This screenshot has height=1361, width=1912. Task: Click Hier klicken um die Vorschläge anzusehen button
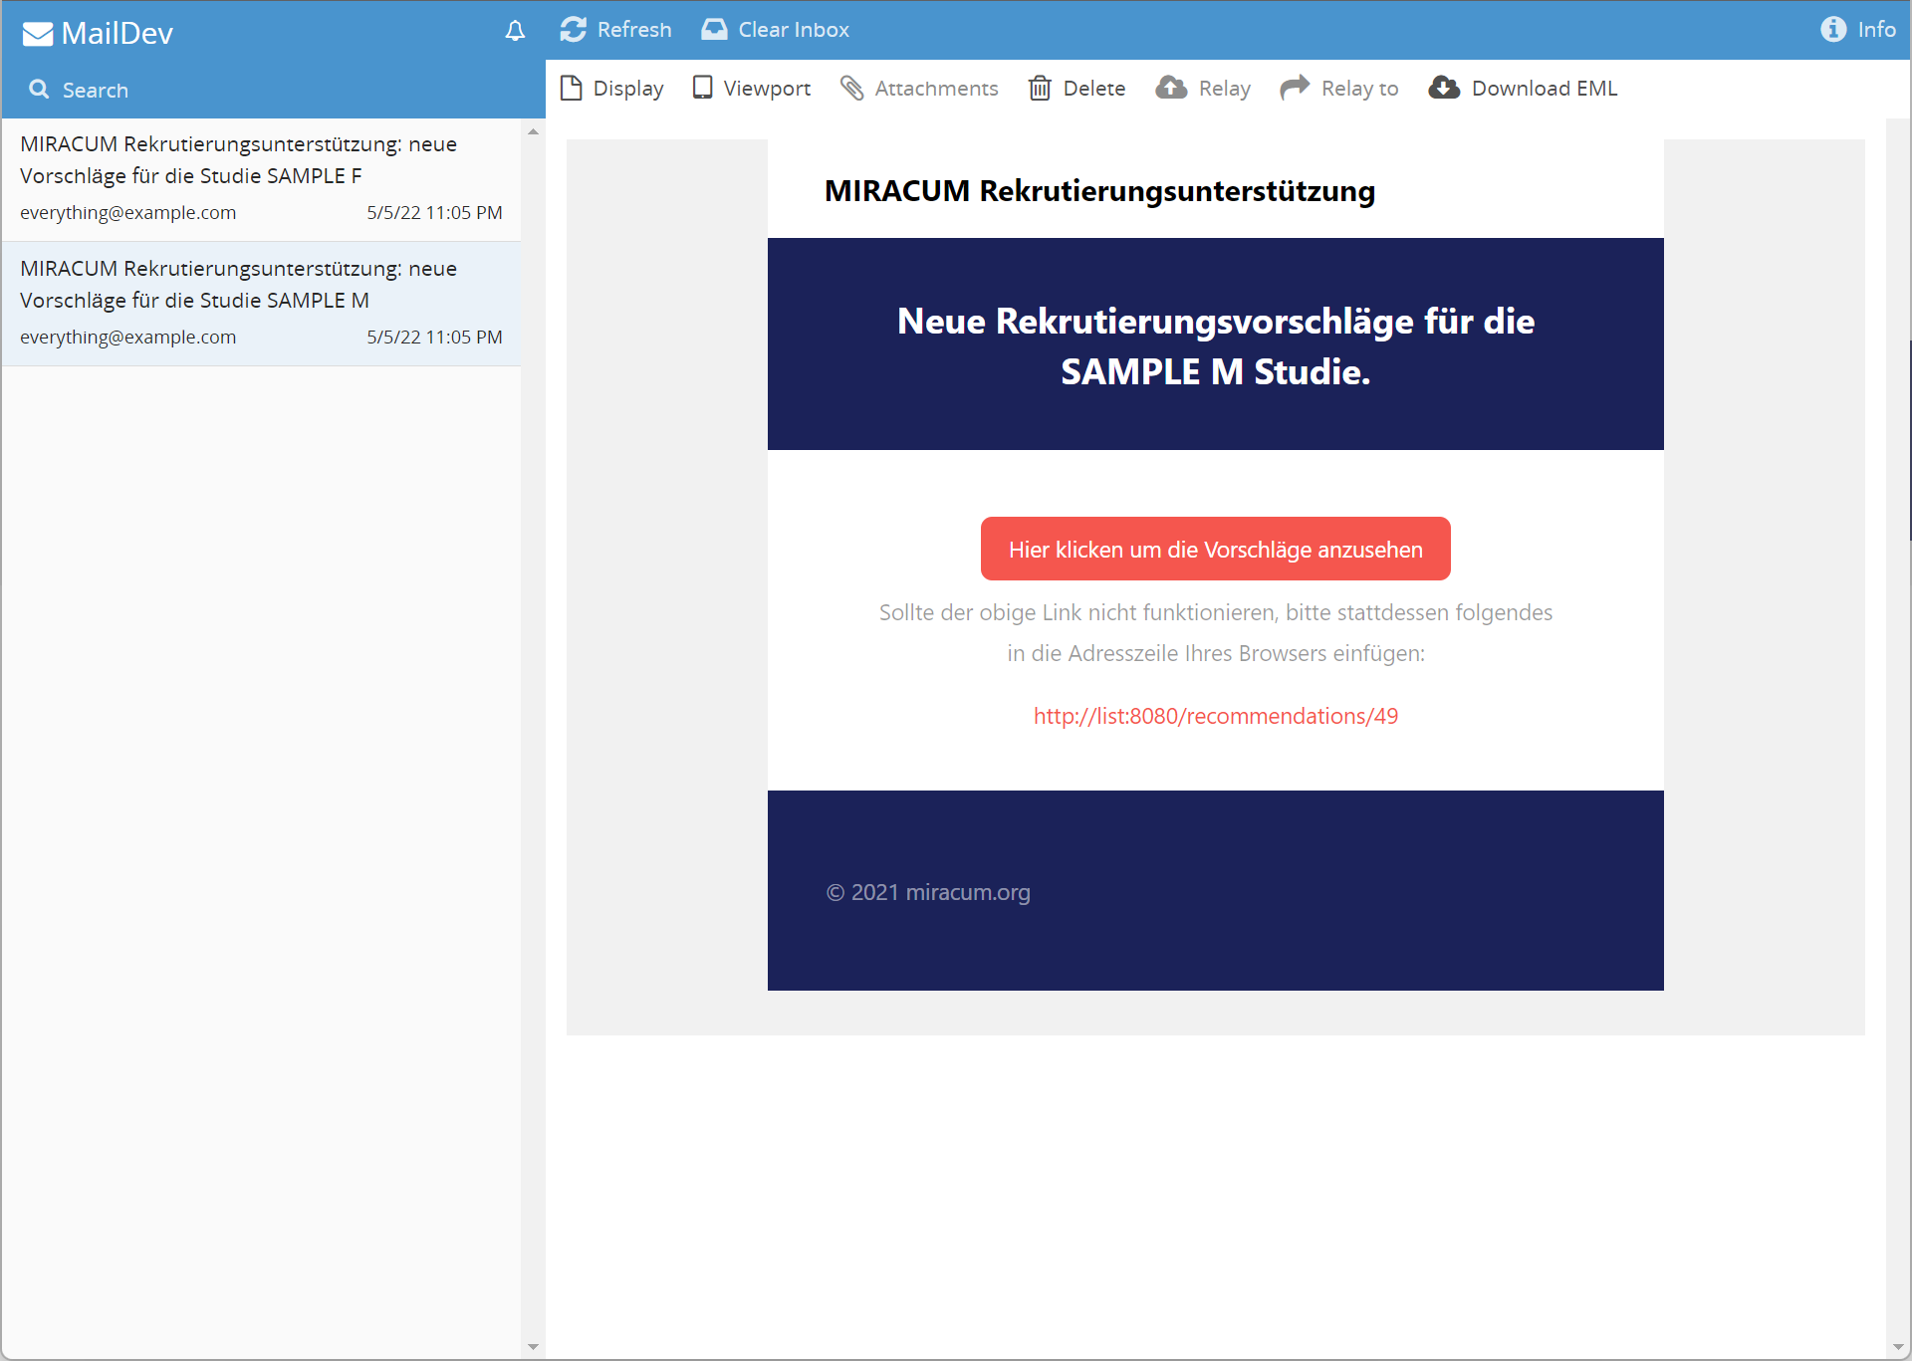(1215, 549)
